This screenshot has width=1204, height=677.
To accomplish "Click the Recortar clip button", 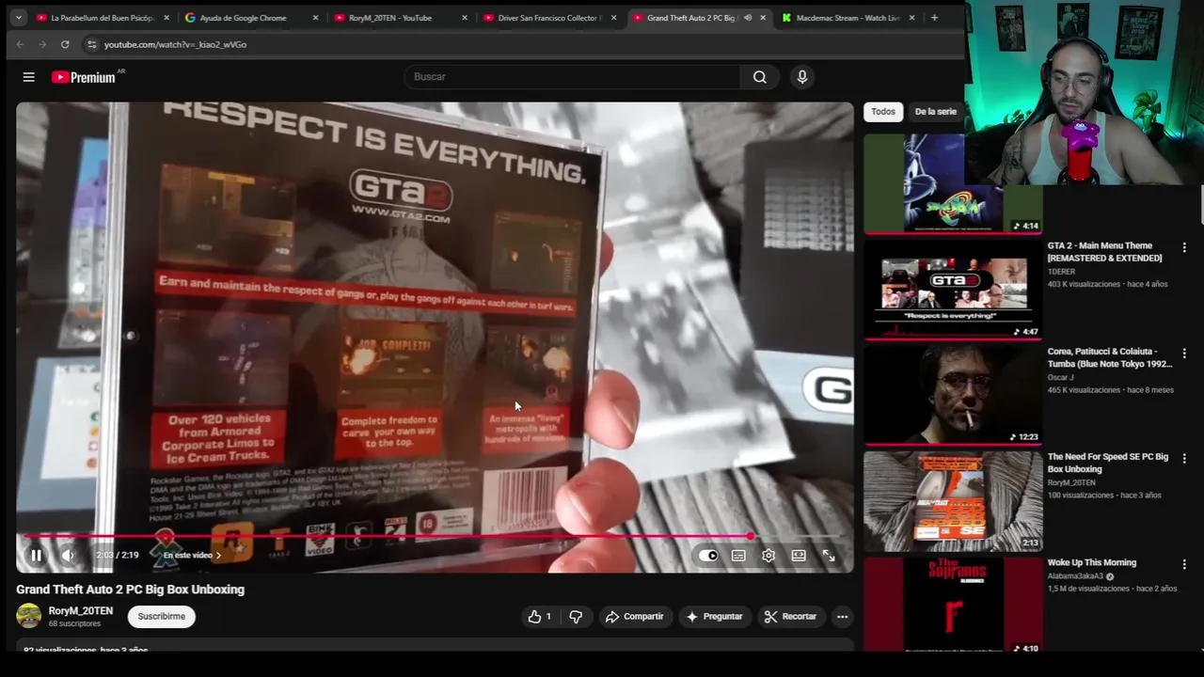I will pyautogui.click(x=790, y=617).
